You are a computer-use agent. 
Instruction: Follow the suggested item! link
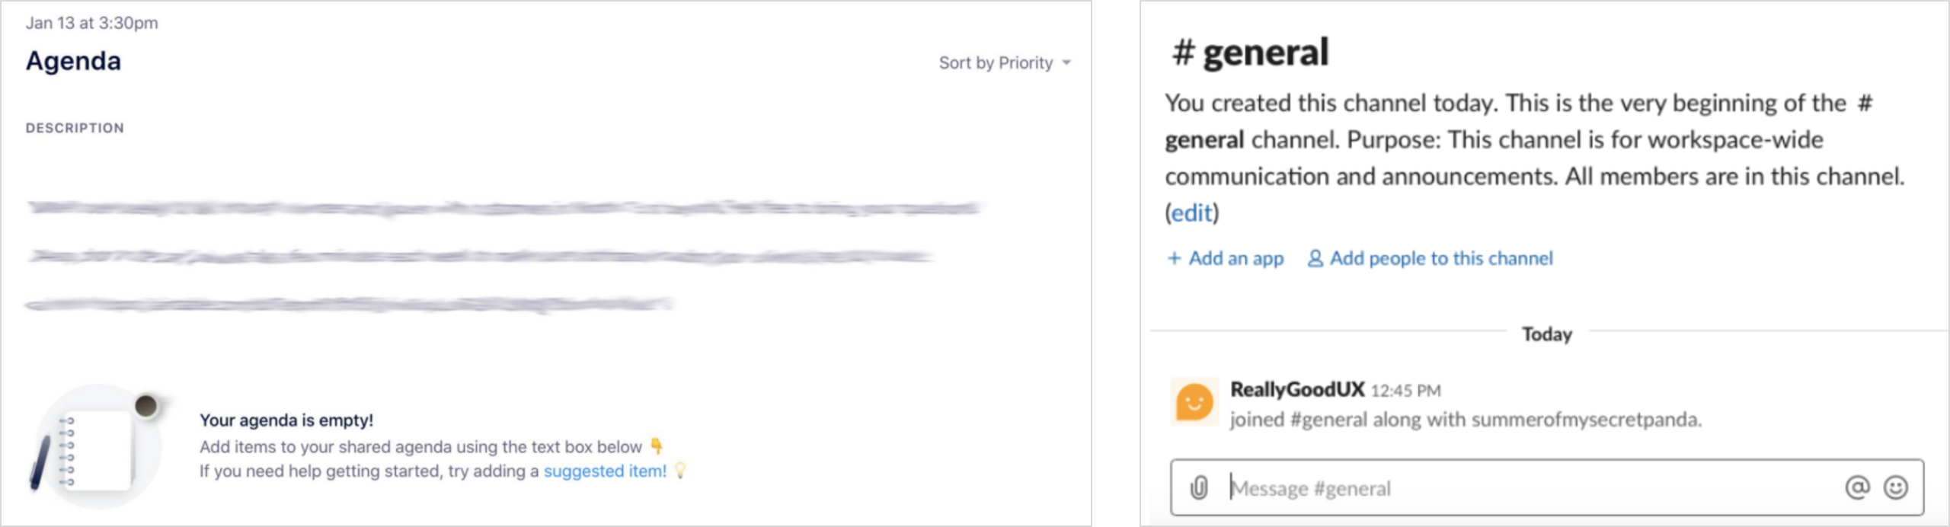(x=605, y=471)
